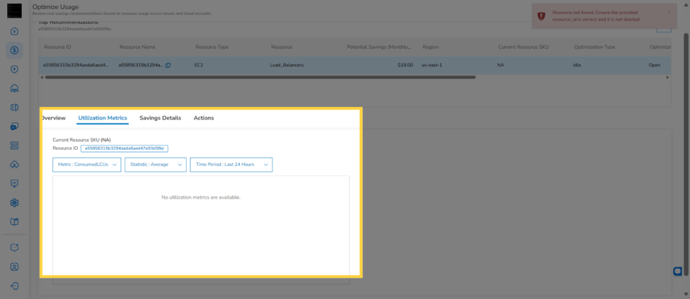
Task: Open the Actions tab
Action: point(204,118)
